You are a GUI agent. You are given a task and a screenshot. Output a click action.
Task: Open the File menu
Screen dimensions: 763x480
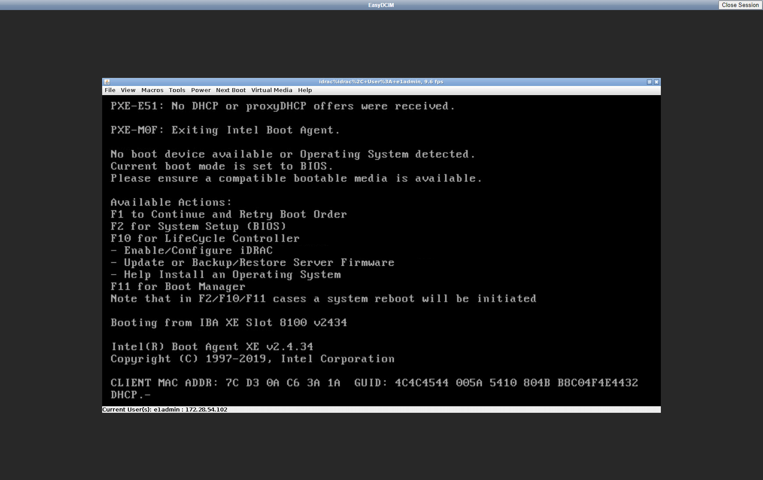pyautogui.click(x=110, y=90)
